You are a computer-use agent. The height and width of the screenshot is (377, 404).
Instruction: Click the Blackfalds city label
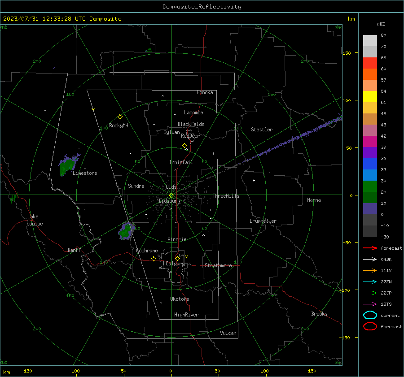pyautogui.click(x=191, y=124)
